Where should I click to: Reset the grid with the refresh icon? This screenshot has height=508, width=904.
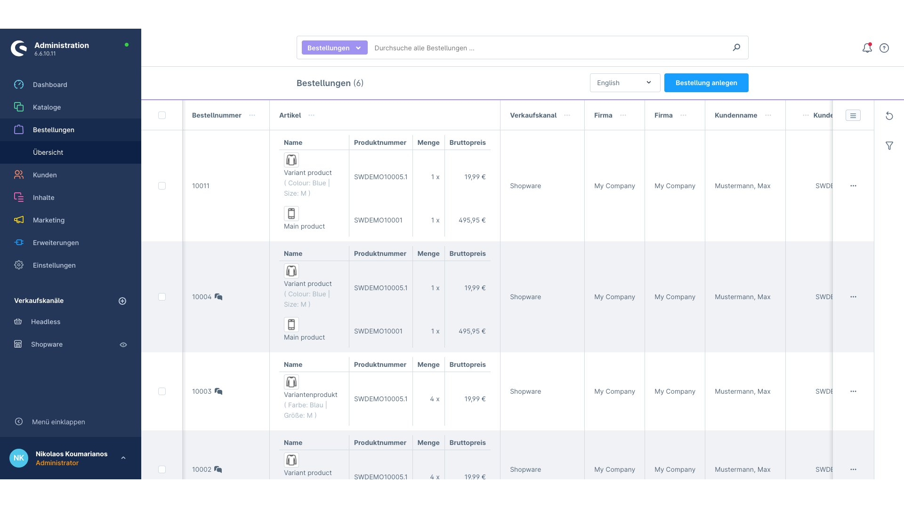coord(889,115)
